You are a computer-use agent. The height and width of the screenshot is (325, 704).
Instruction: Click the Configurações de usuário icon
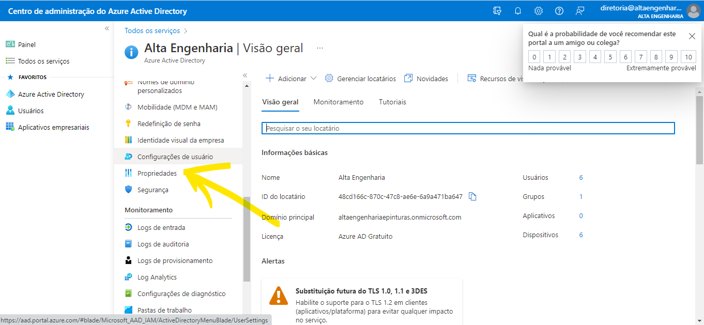[129, 157]
